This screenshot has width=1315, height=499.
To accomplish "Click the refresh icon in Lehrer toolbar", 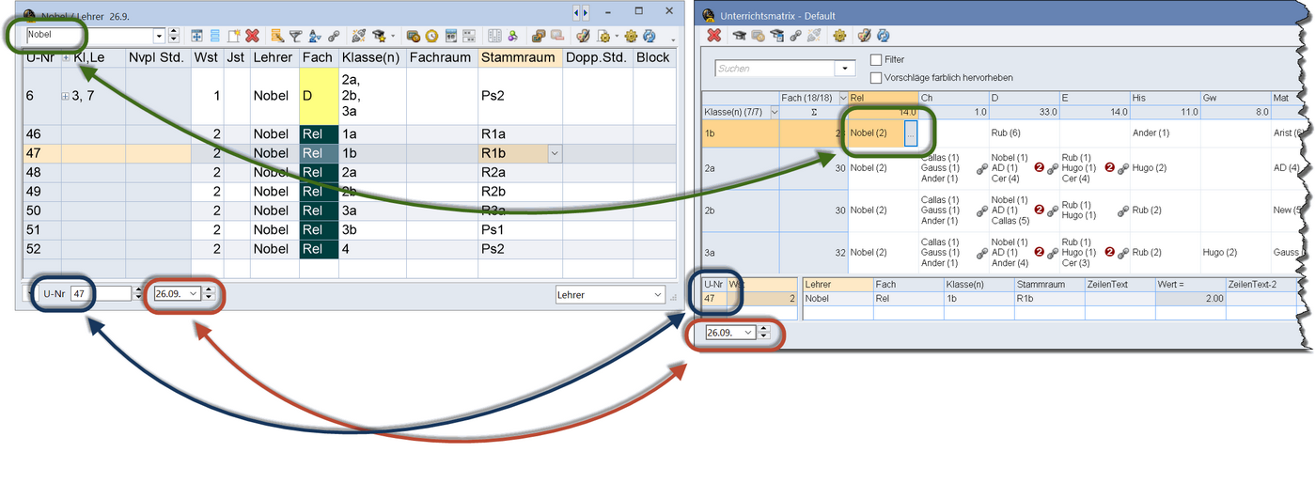I will click(649, 36).
